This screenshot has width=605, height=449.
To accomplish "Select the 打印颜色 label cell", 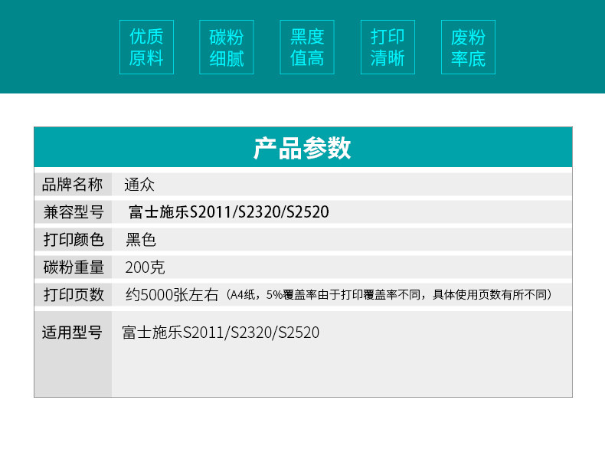I will click(73, 239).
